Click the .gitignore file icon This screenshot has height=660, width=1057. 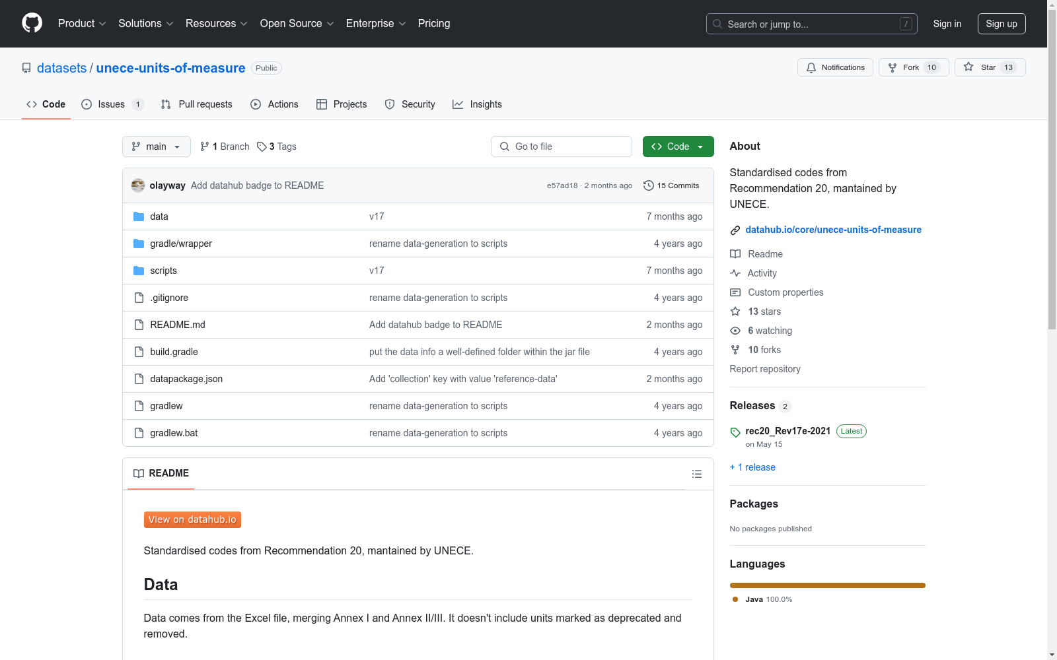[139, 298]
